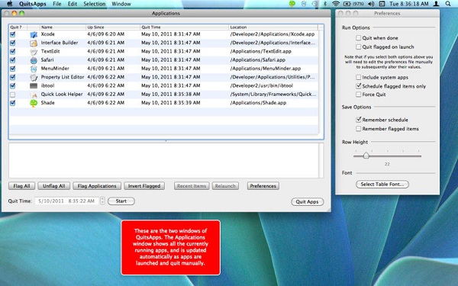The height and width of the screenshot is (286, 458).
Task: Click the Xcode app icon in list
Action: point(34,34)
